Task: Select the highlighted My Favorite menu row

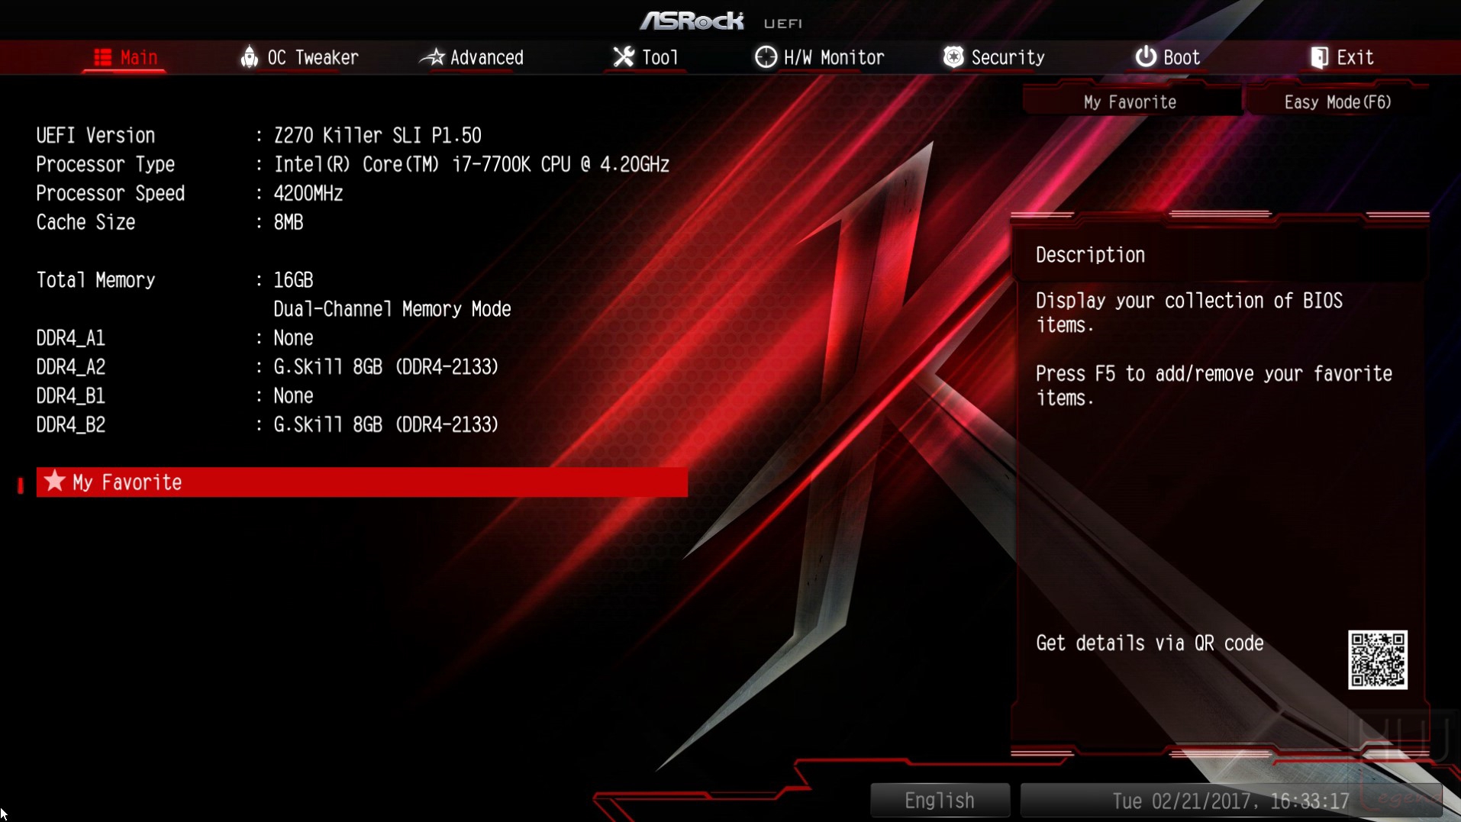Action: pyautogui.click(x=362, y=482)
